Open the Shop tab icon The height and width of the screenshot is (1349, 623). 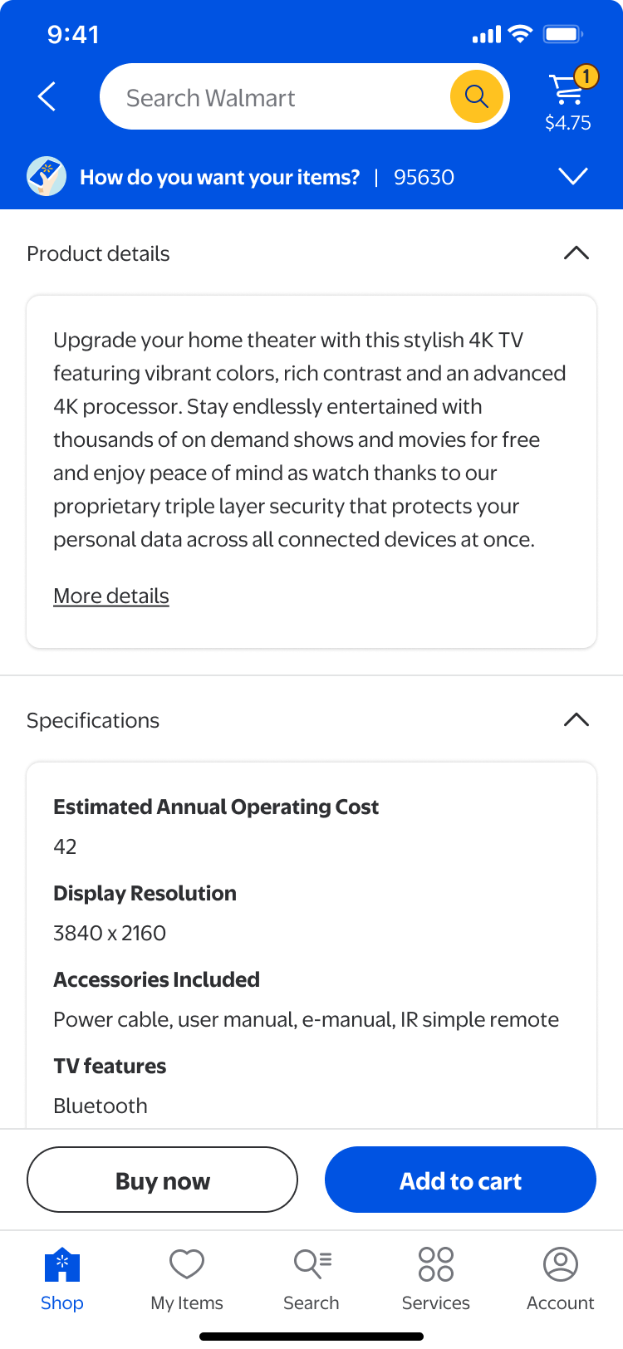point(62,1264)
